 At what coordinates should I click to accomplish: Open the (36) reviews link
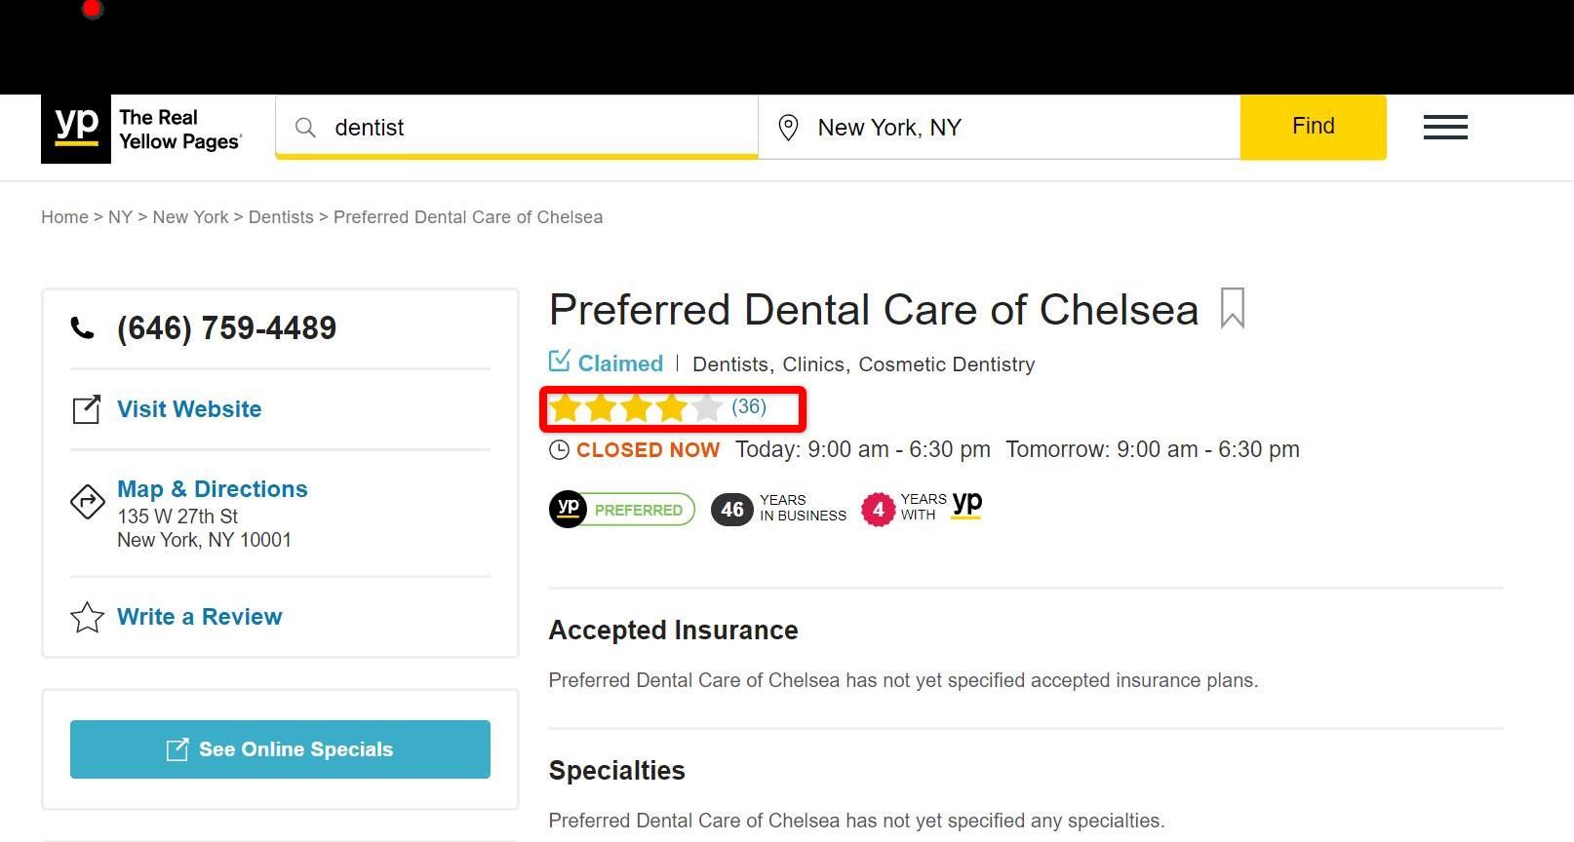pyautogui.click(x=748, y=406)
